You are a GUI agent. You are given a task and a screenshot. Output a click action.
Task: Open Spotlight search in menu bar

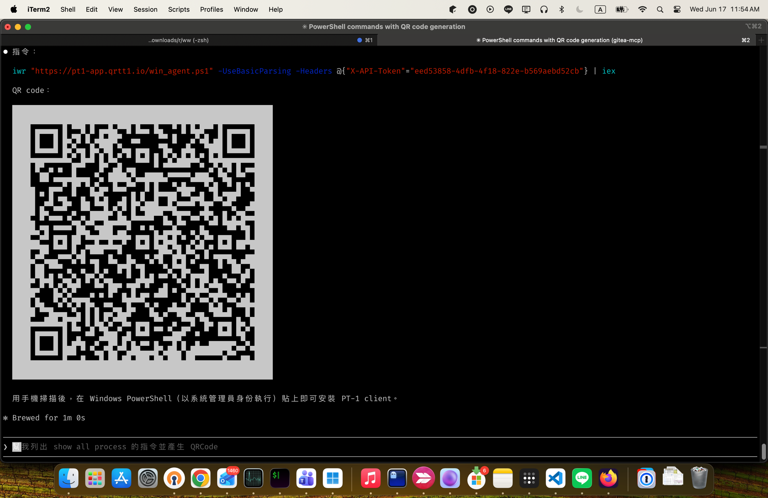660,9
